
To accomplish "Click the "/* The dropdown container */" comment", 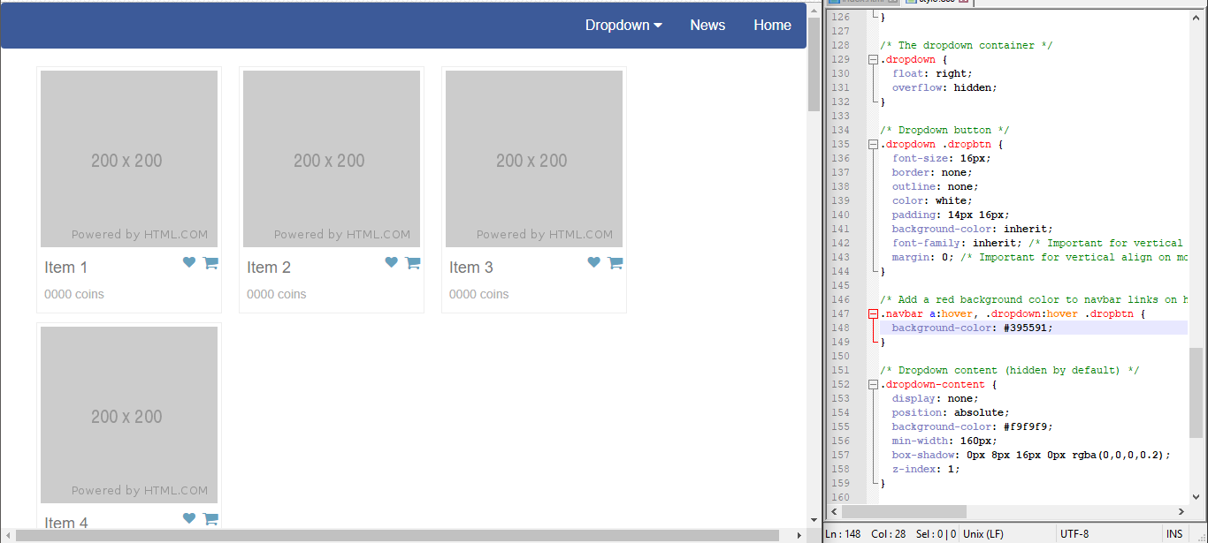I will coord(967,45).
